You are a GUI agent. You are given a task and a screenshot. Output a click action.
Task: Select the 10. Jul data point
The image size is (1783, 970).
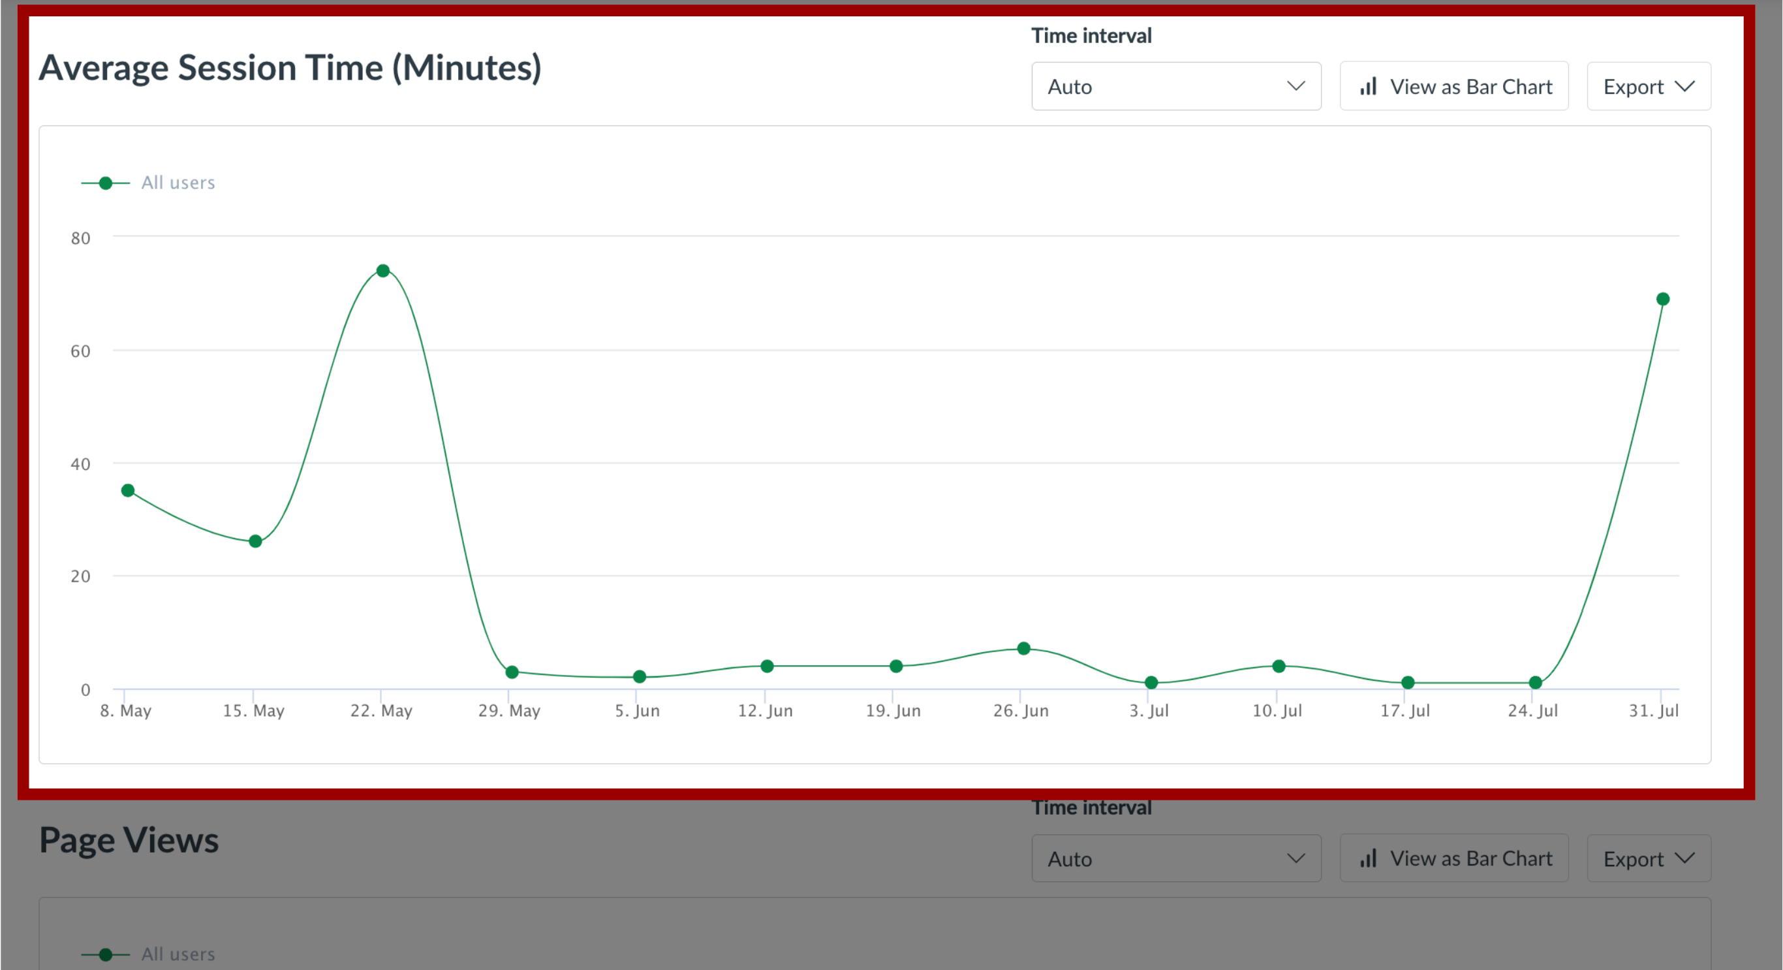point(1279,666)
